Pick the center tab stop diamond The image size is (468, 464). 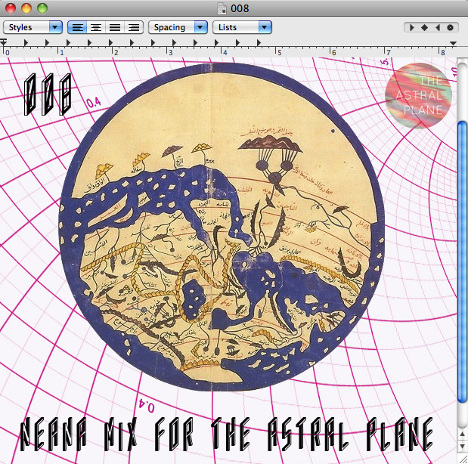click(x=424, y=27)
